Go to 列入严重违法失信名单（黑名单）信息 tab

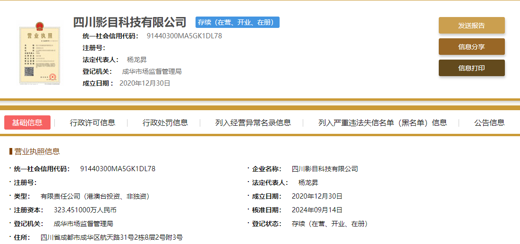point(383,122)
